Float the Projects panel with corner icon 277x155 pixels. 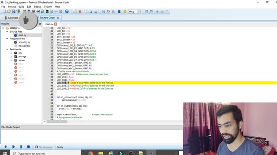[40, 24]
